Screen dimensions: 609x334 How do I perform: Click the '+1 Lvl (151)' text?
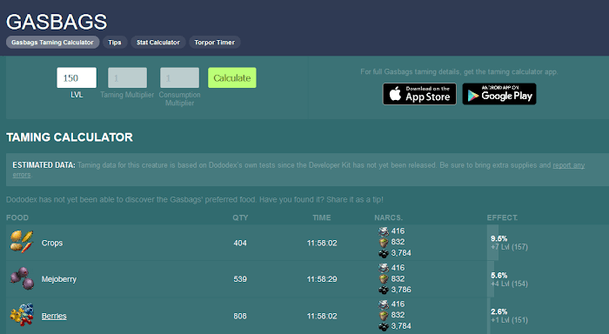point(509,320)
